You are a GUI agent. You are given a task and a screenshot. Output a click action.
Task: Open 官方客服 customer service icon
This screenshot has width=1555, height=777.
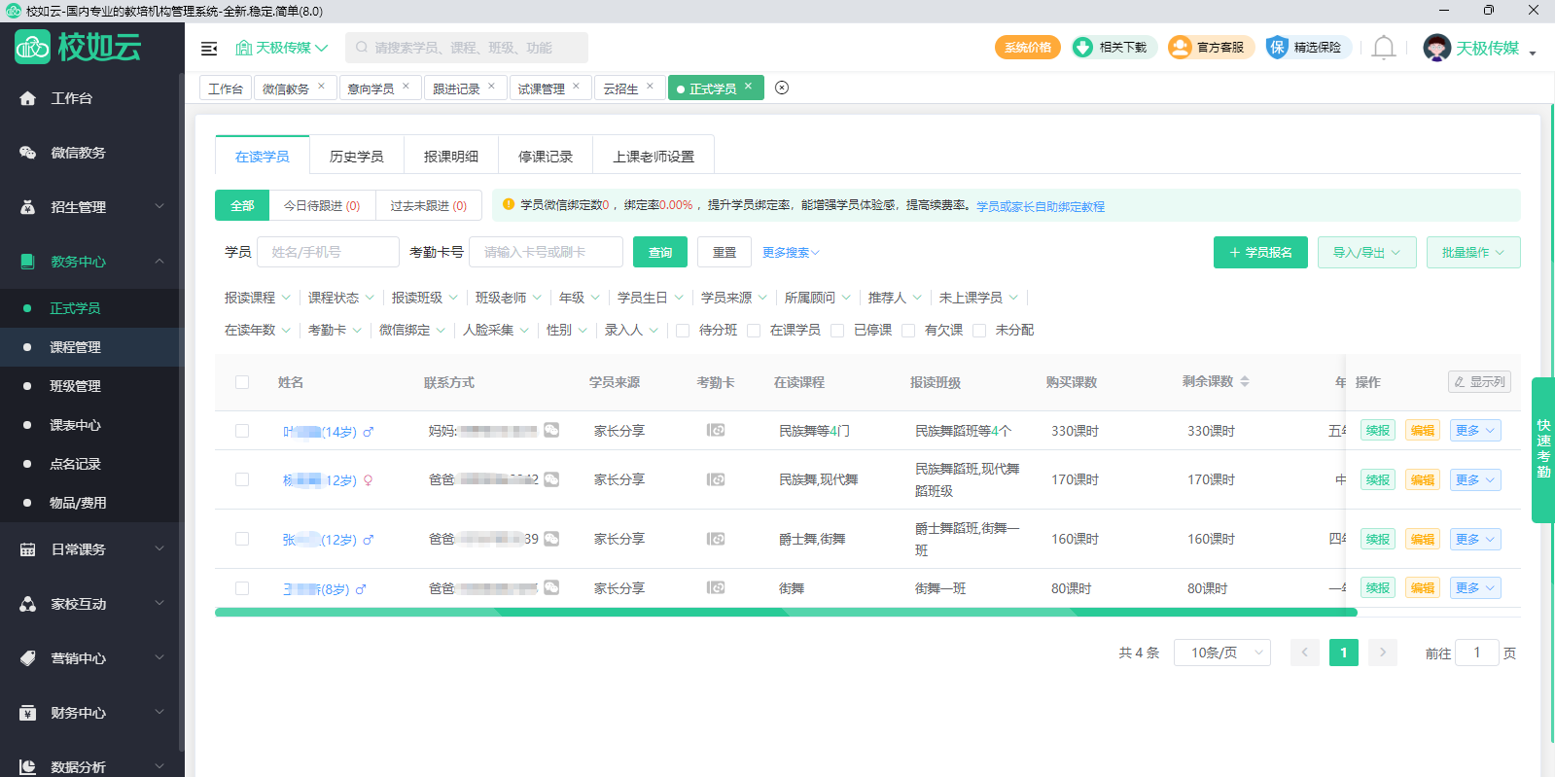click(x=1180, y=48)
